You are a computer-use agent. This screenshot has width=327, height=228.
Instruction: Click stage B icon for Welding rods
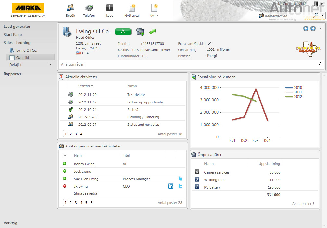coord(197,179)
